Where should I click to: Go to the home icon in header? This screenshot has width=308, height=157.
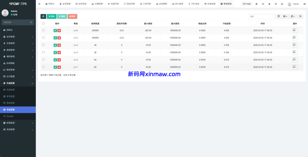(x=256, y=4)
